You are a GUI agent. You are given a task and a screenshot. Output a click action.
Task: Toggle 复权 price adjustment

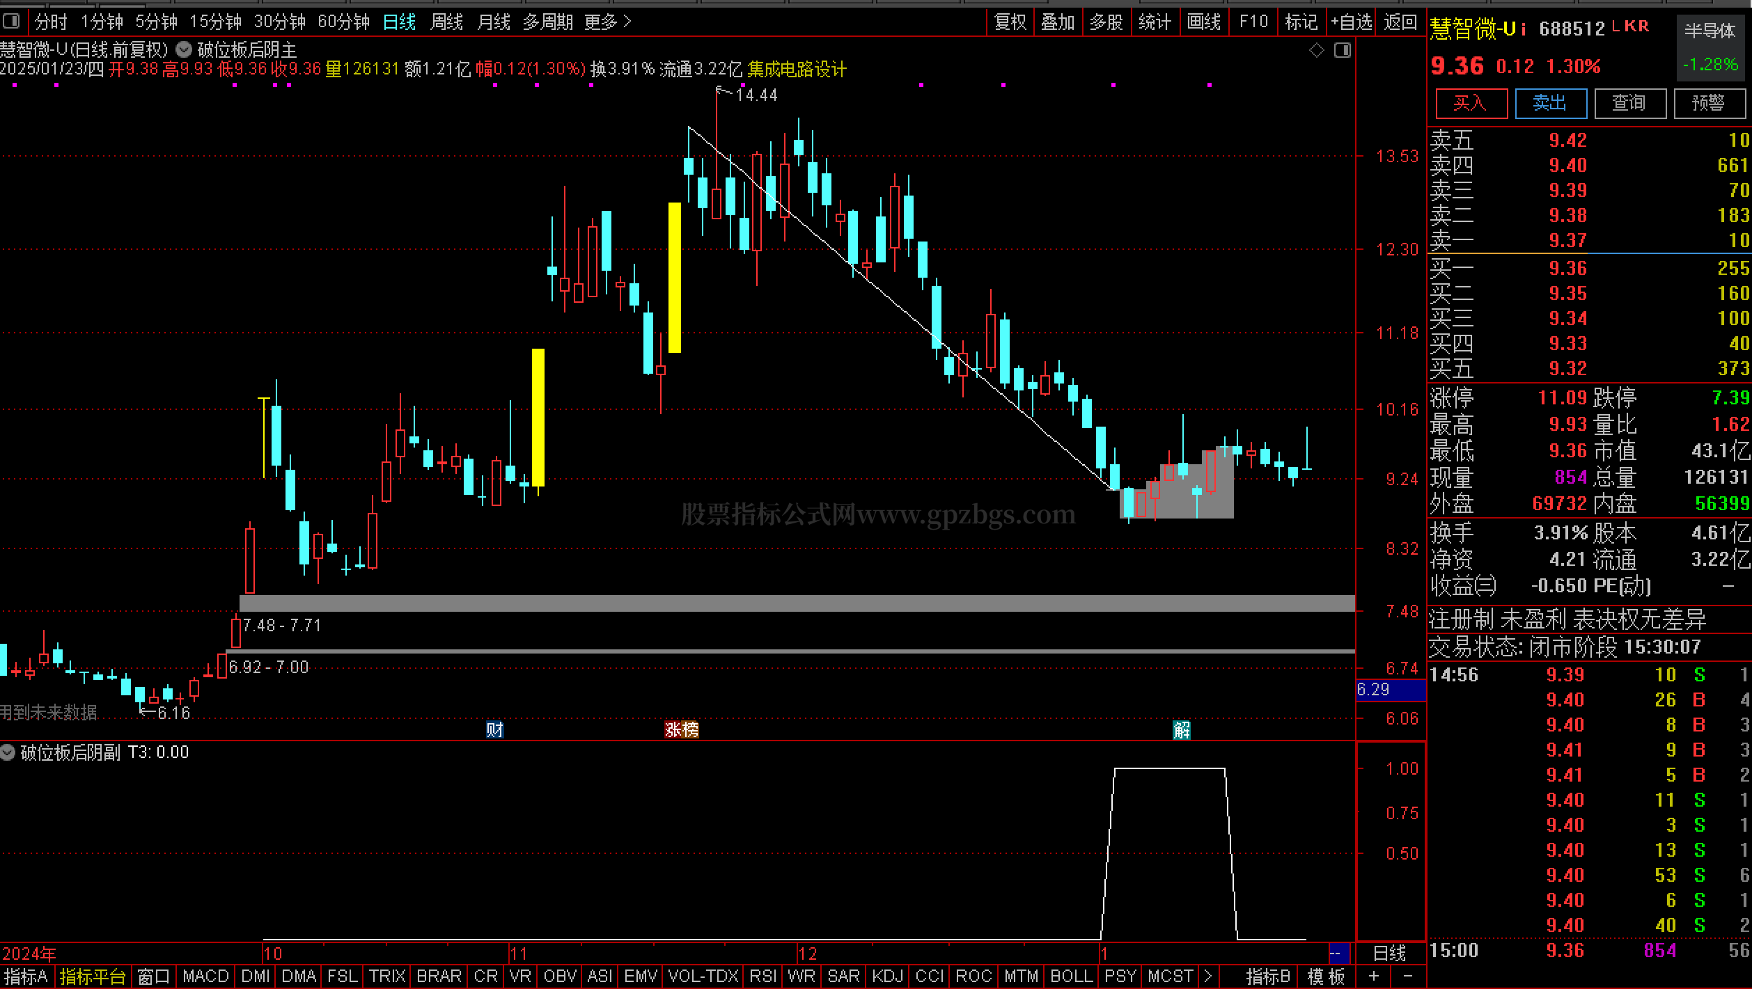click(x=1010, y=22)
